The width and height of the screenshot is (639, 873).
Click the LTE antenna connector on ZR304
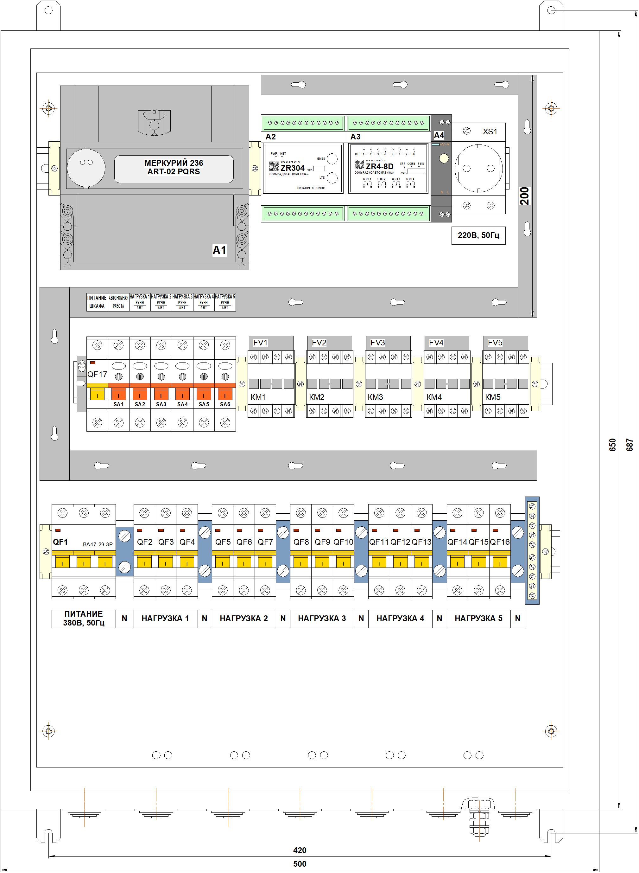coord(332,178)
